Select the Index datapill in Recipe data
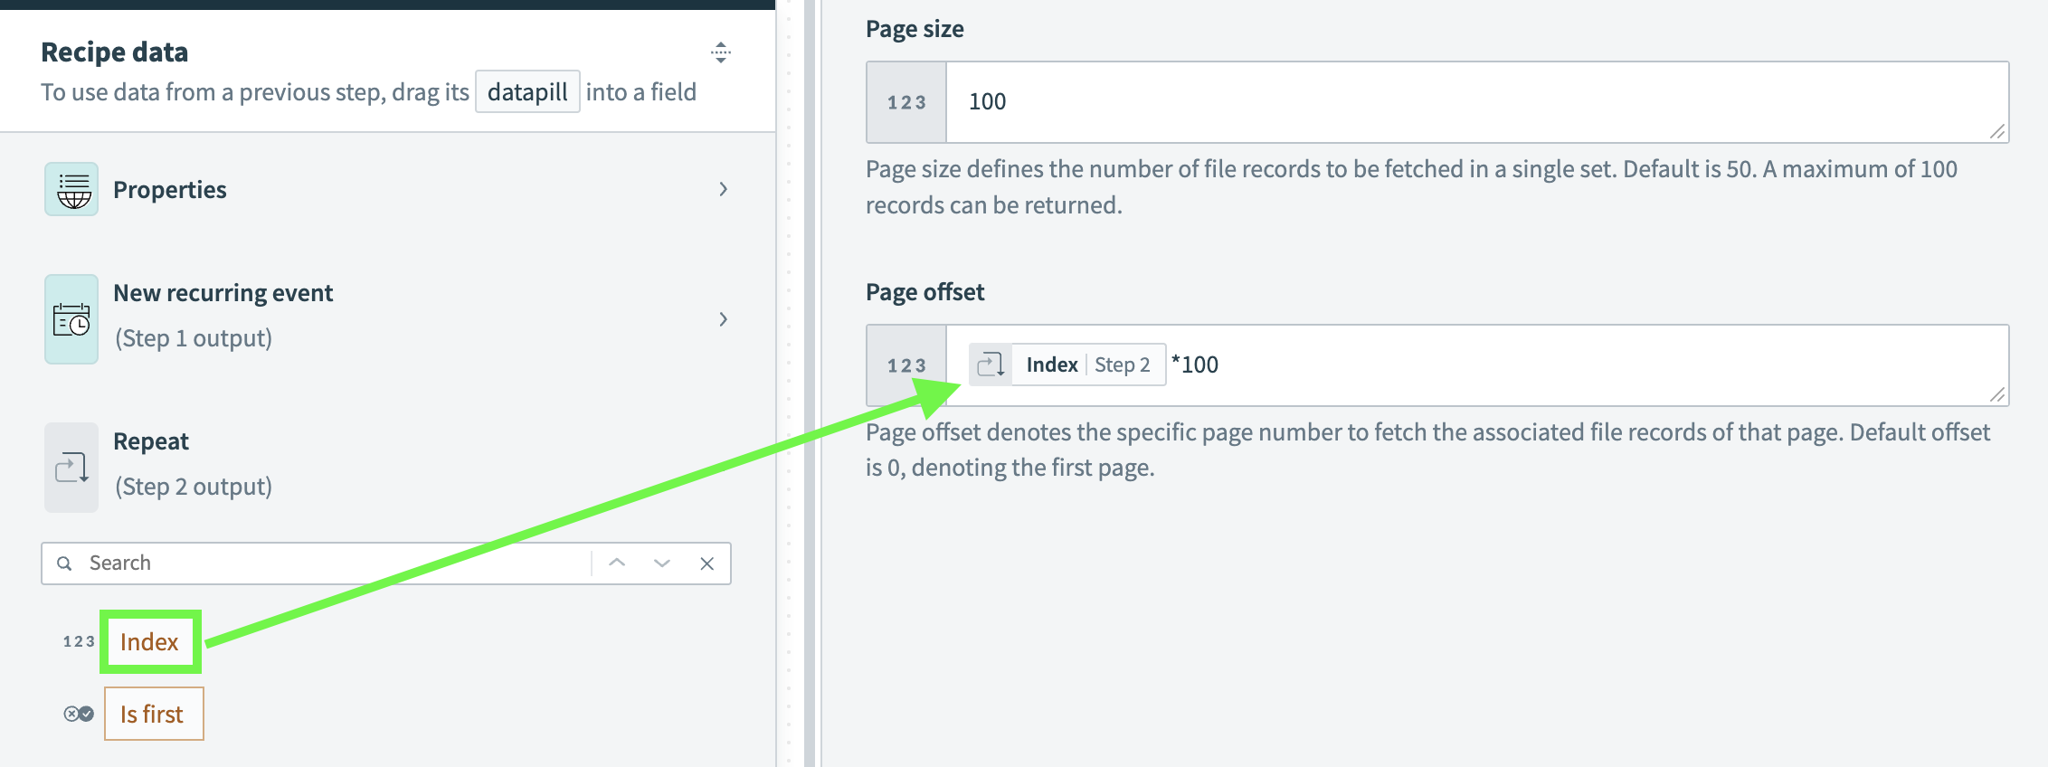 (150, 641)
